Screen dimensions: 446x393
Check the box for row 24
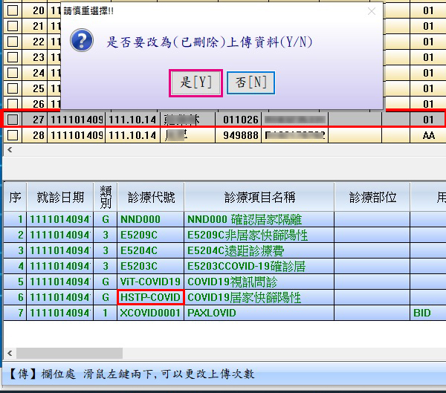[13, 73]
